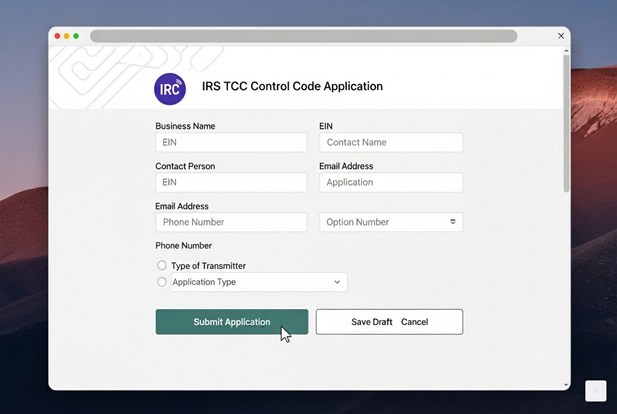Open the chat widget in bottom-right corner
This screenshot has height=414, width=617.
click(596, 391)
